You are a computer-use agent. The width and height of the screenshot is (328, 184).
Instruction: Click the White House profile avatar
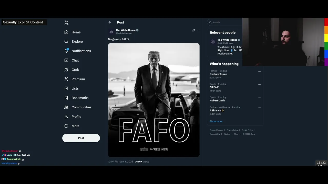tap(111, 32)
